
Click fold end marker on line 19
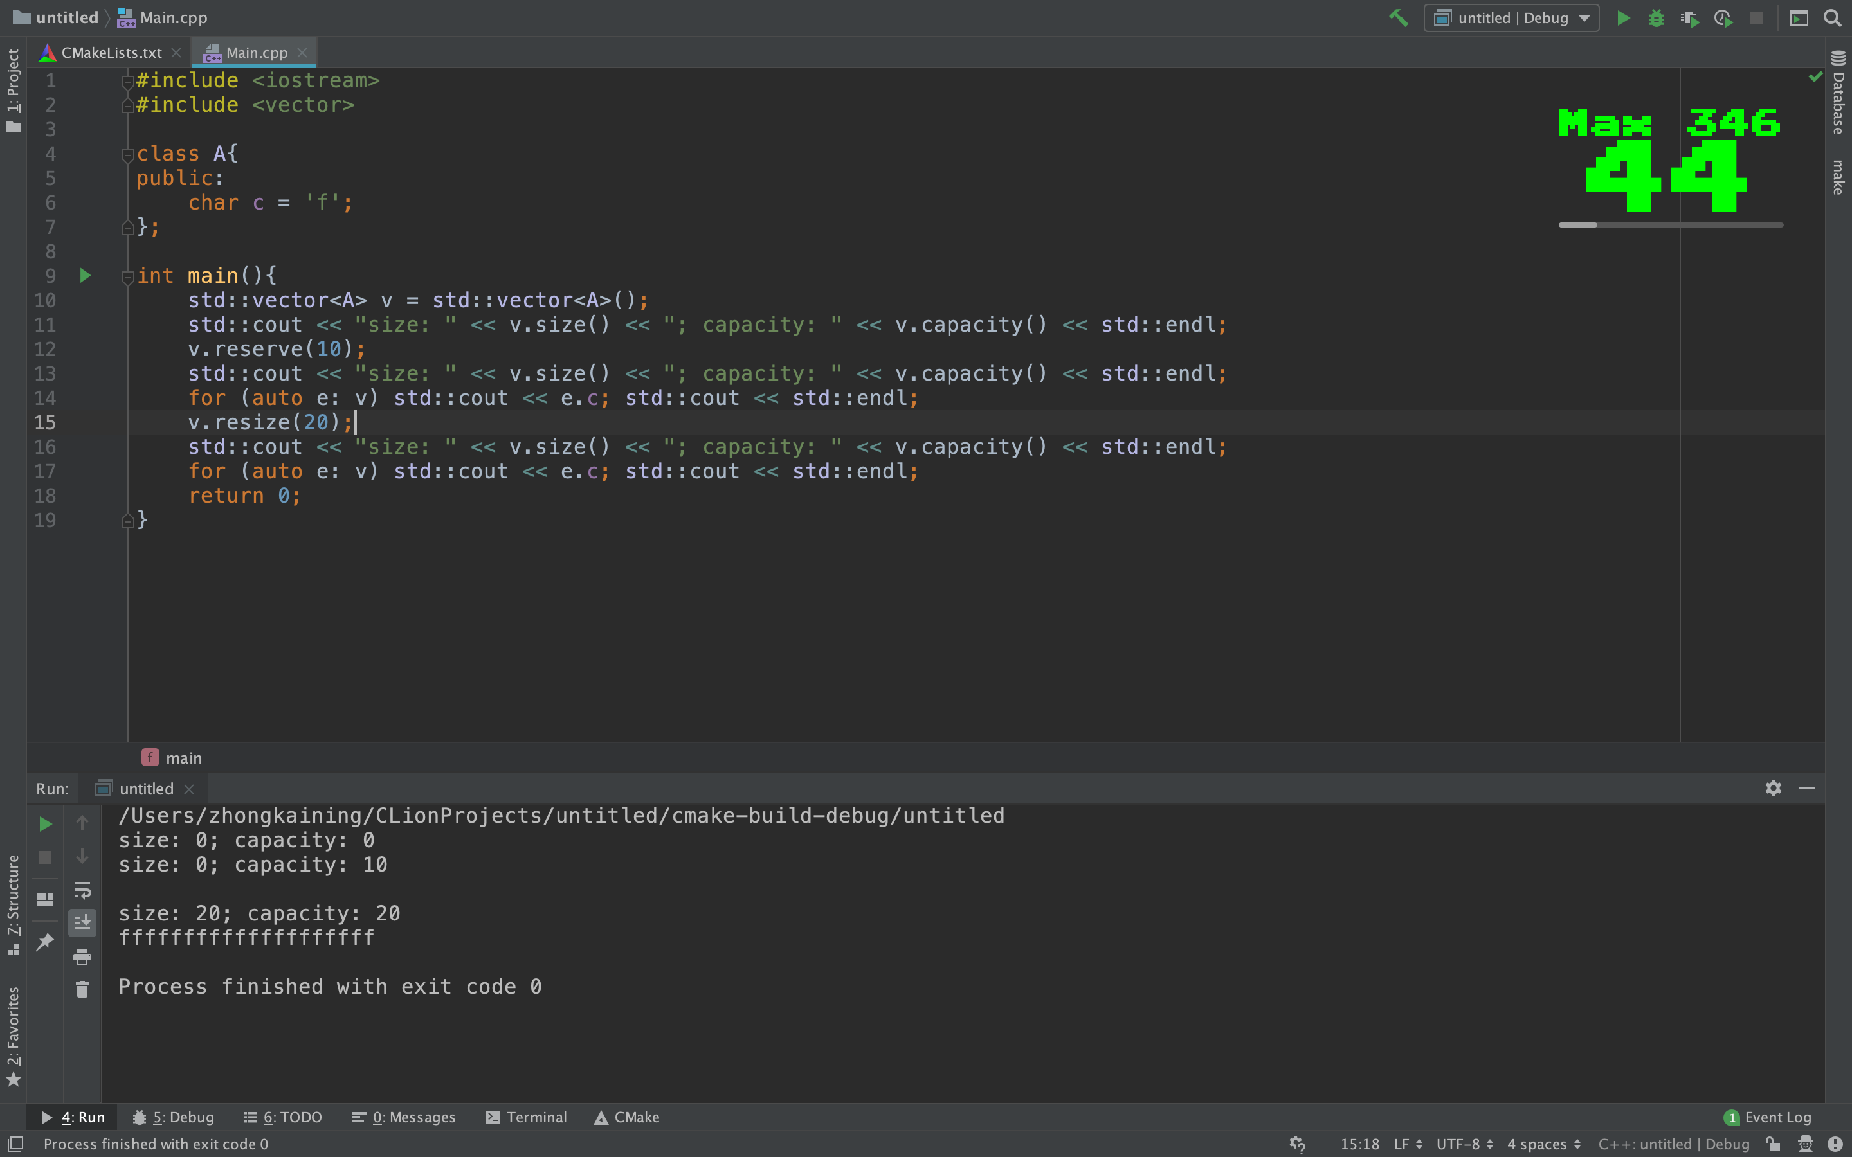pyautogui.click(x=128, y=521)
